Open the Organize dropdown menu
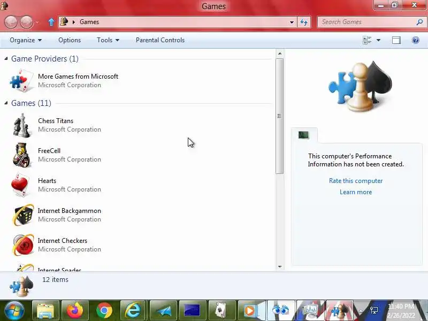Viewport: 428px width, 321px height. pos(25,40)
